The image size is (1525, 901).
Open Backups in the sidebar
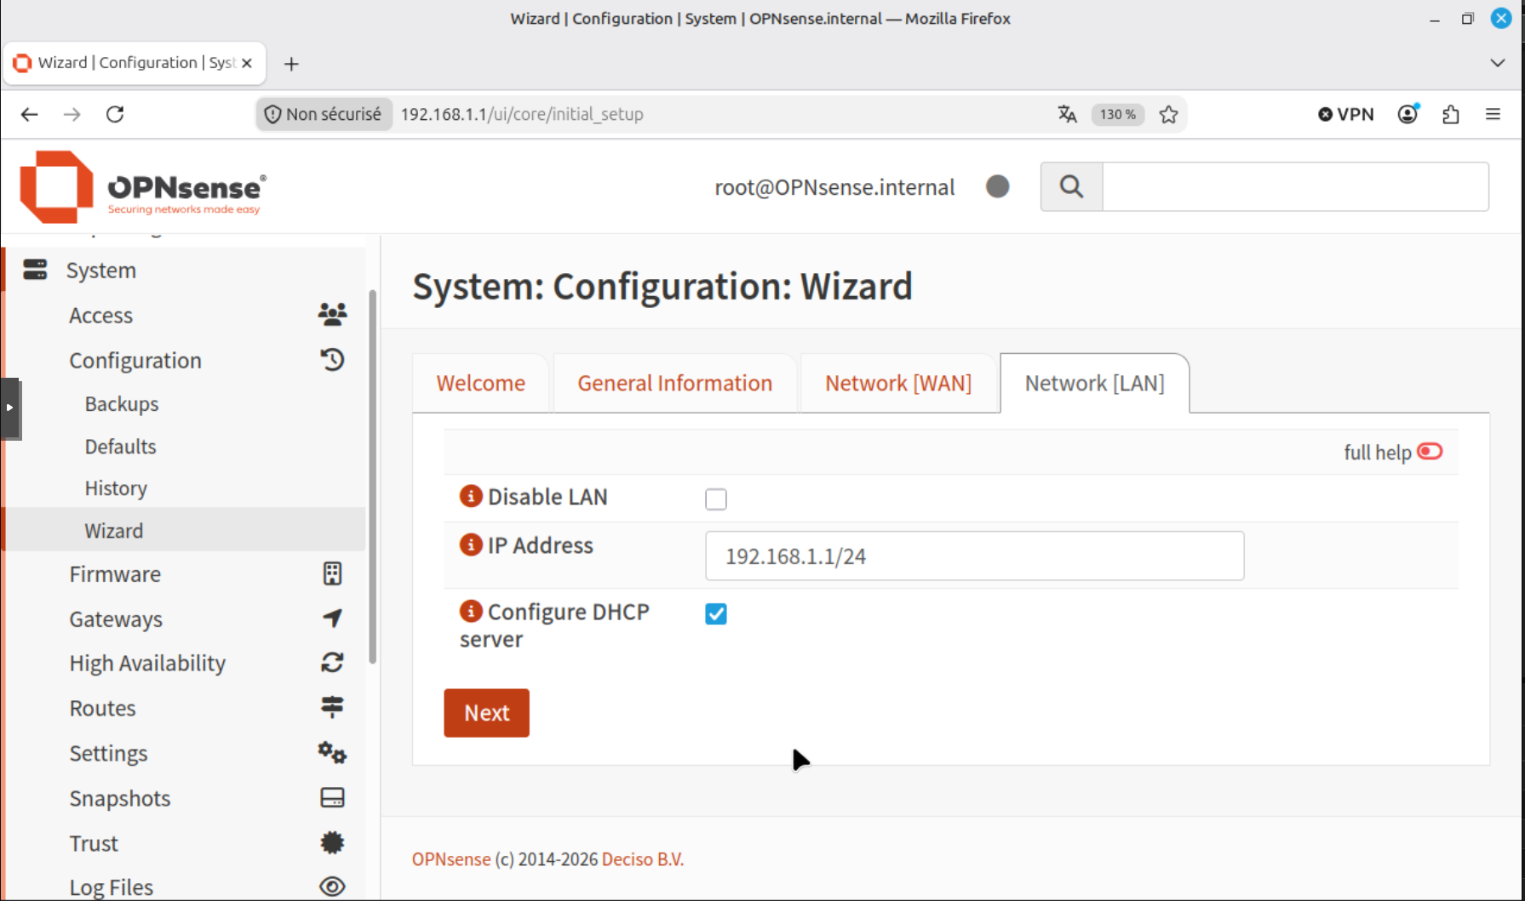122,403
